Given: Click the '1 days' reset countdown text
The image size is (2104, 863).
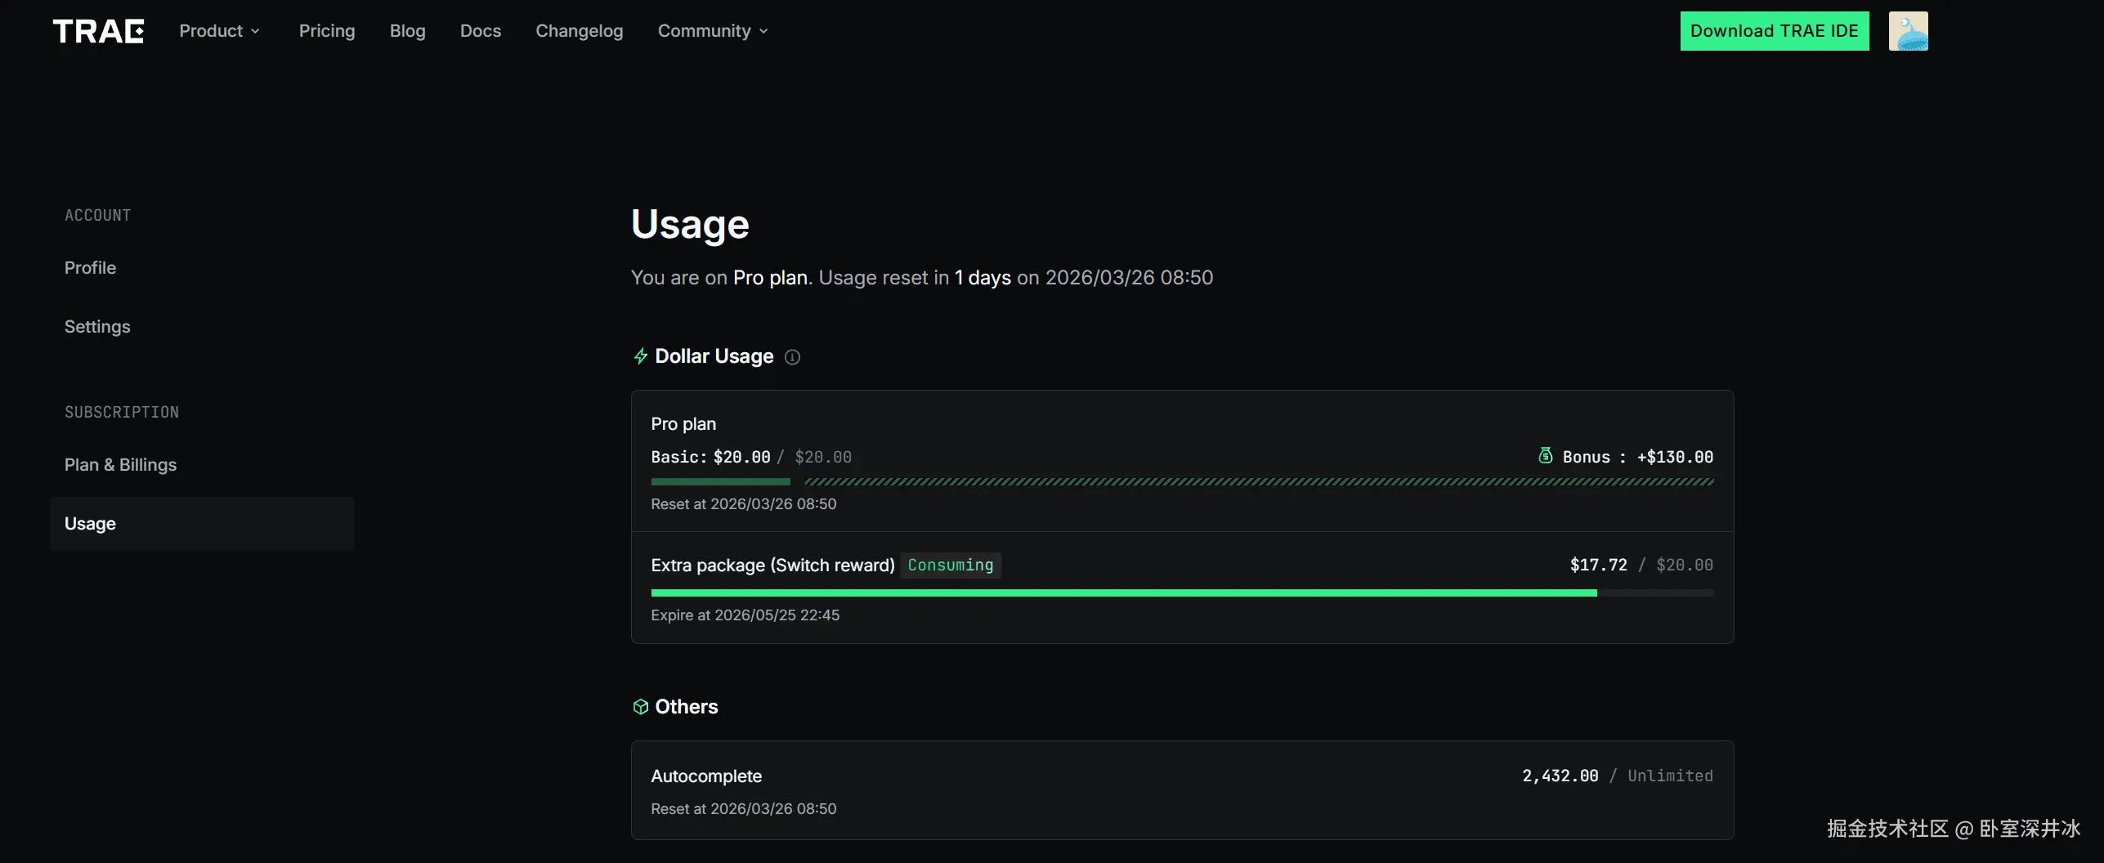Looking at the screenshot, I should (983, 278).
